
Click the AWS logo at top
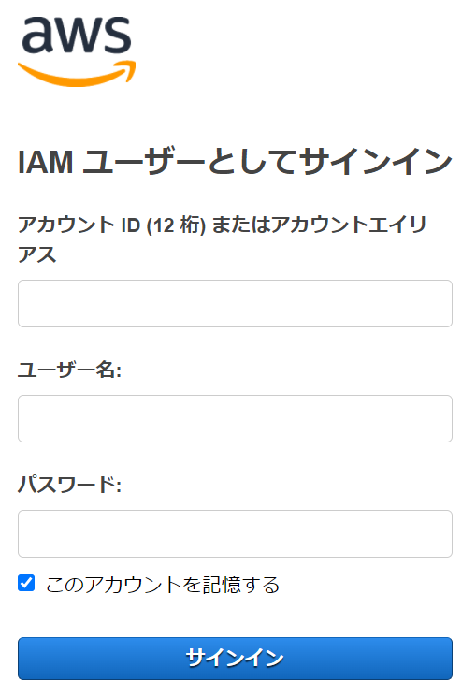77,51
